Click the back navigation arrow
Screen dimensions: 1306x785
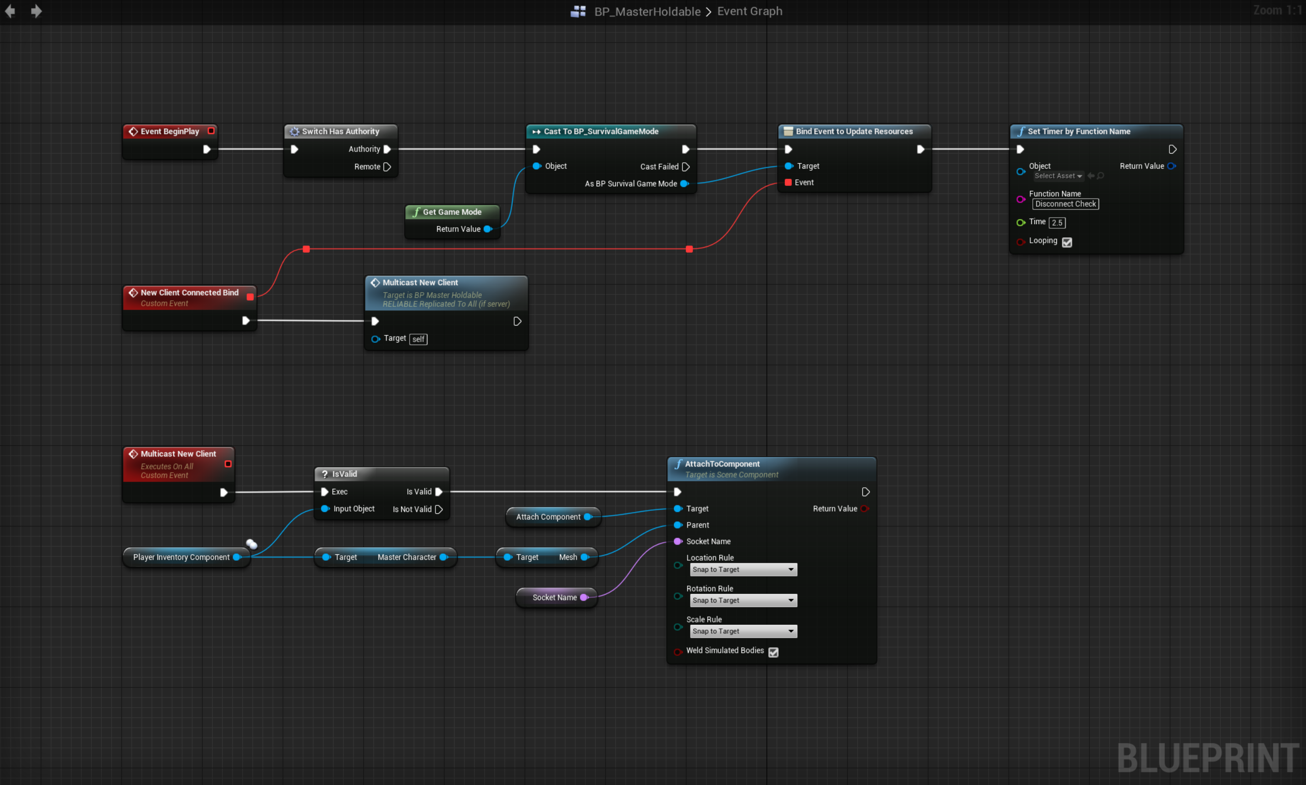coord(10,11)
